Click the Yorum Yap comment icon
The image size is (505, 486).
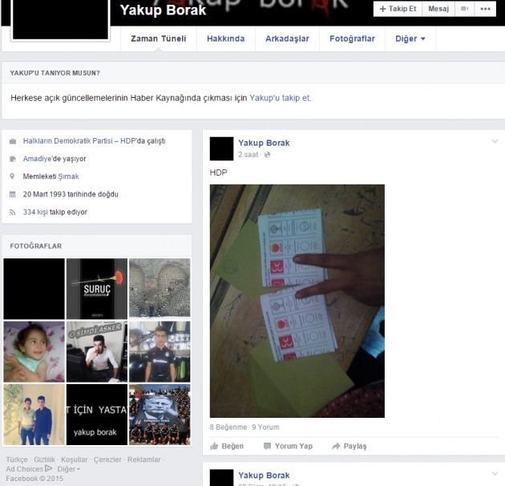(x=267, y=446)
